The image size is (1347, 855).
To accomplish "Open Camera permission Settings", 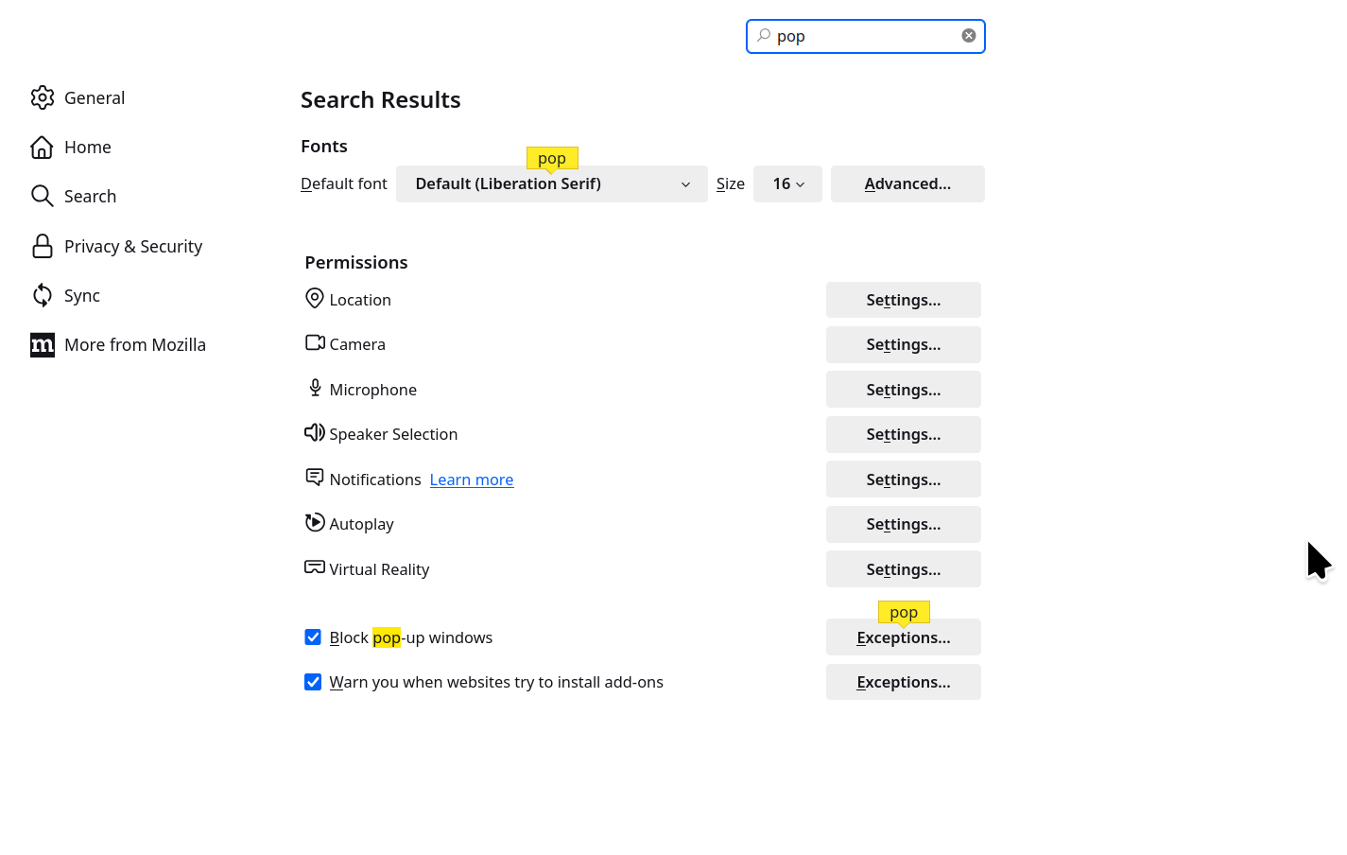I will [904, 344].
